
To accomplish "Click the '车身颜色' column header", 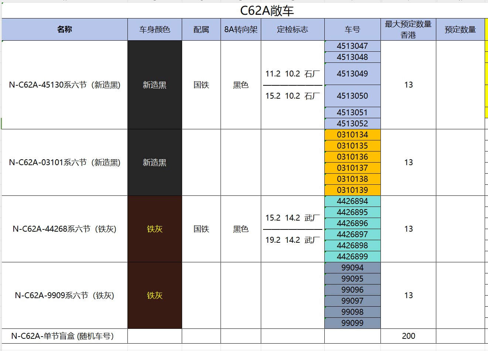I will tap(155, 30).
